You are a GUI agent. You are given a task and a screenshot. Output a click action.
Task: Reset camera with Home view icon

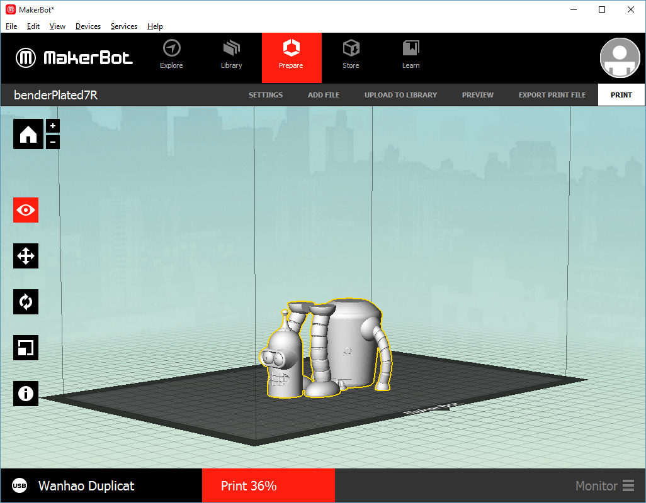point(28,134)
